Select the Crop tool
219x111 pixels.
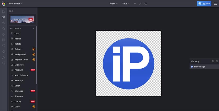[x=22, y=34]
